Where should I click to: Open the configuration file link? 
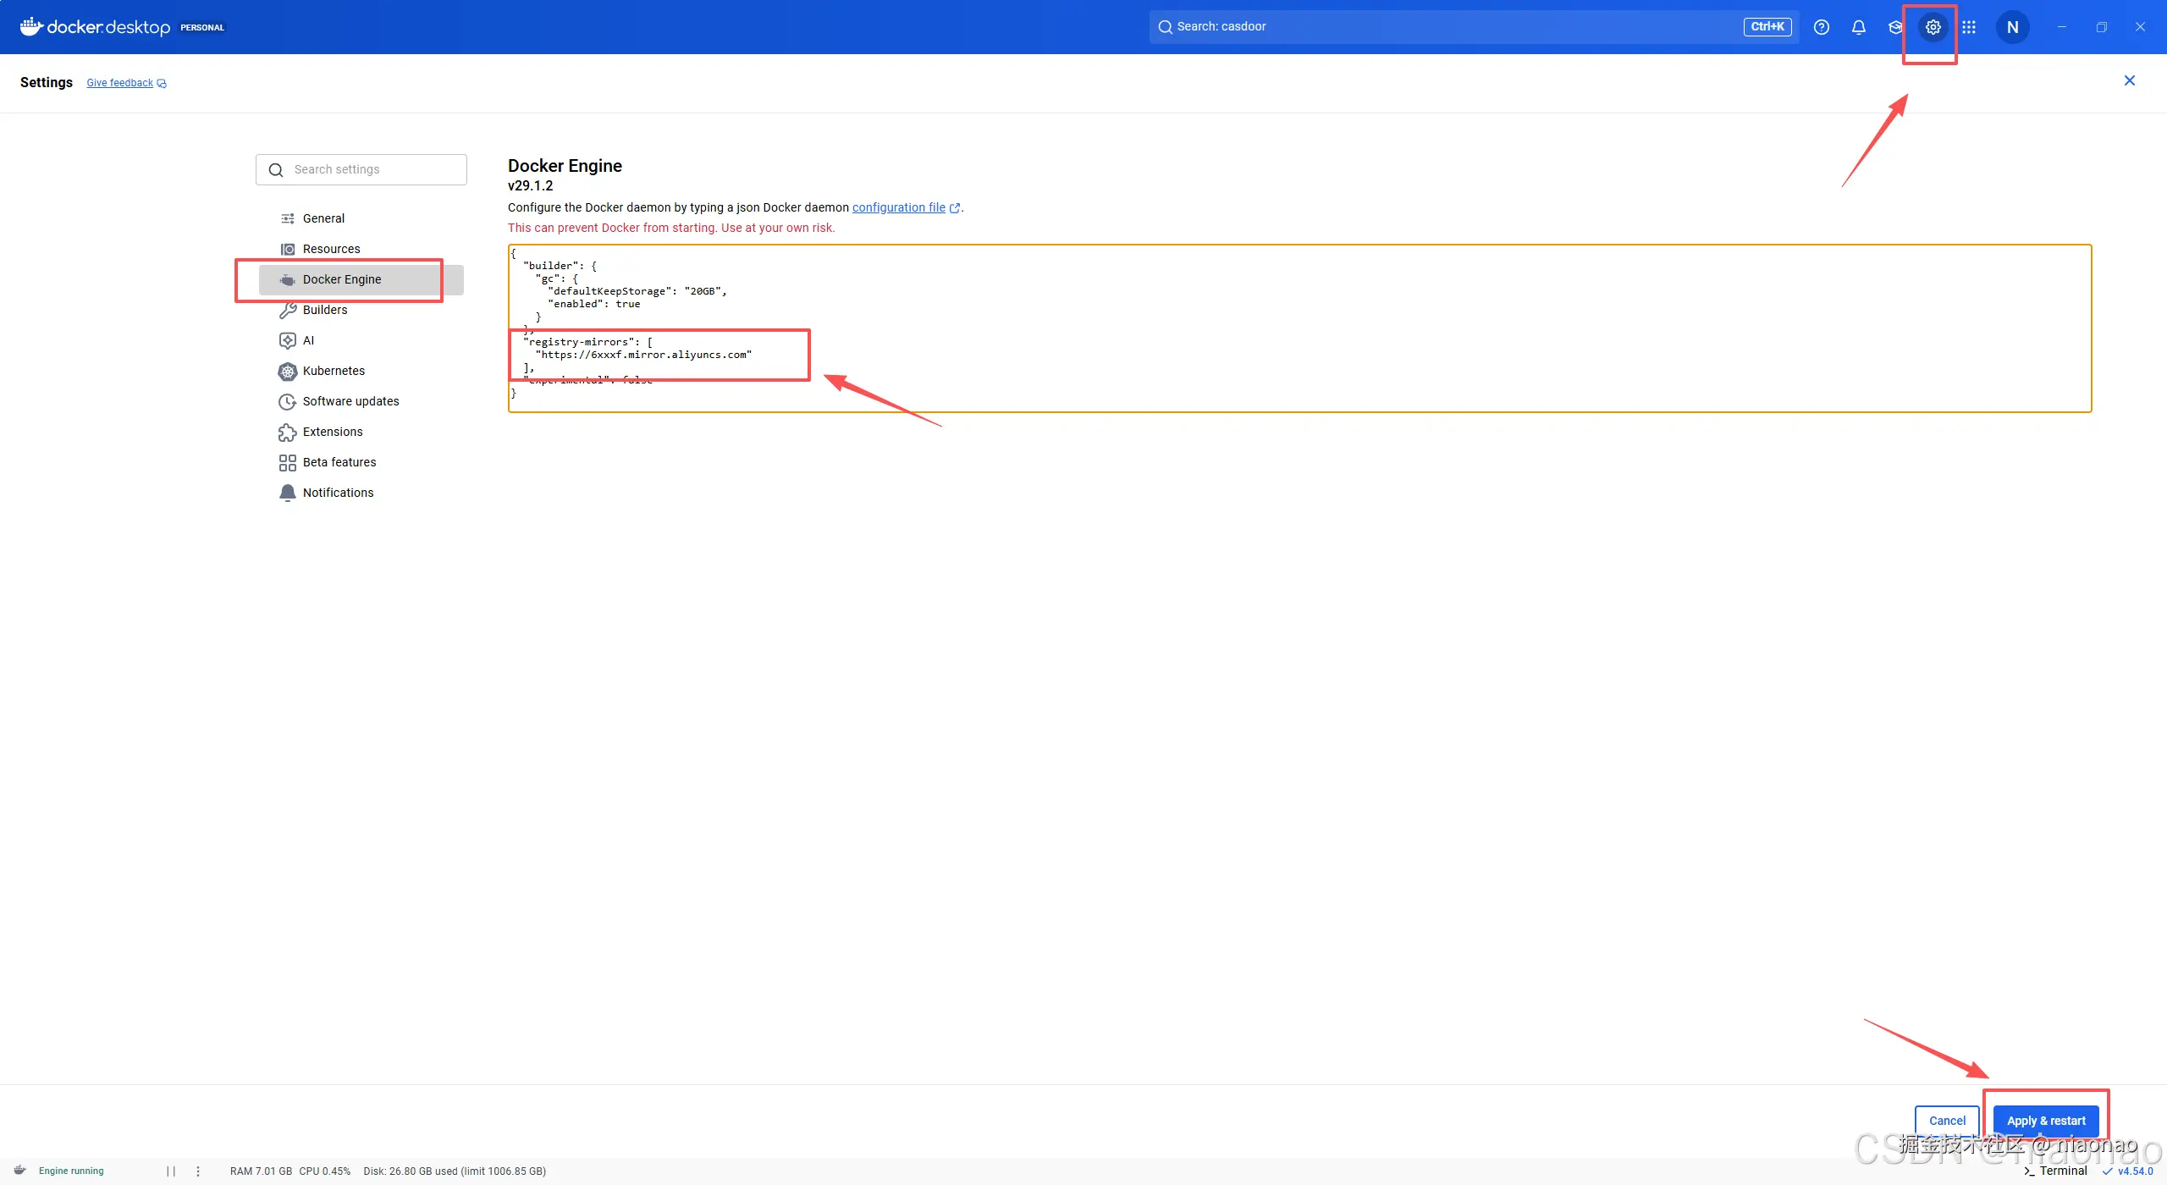898,207
